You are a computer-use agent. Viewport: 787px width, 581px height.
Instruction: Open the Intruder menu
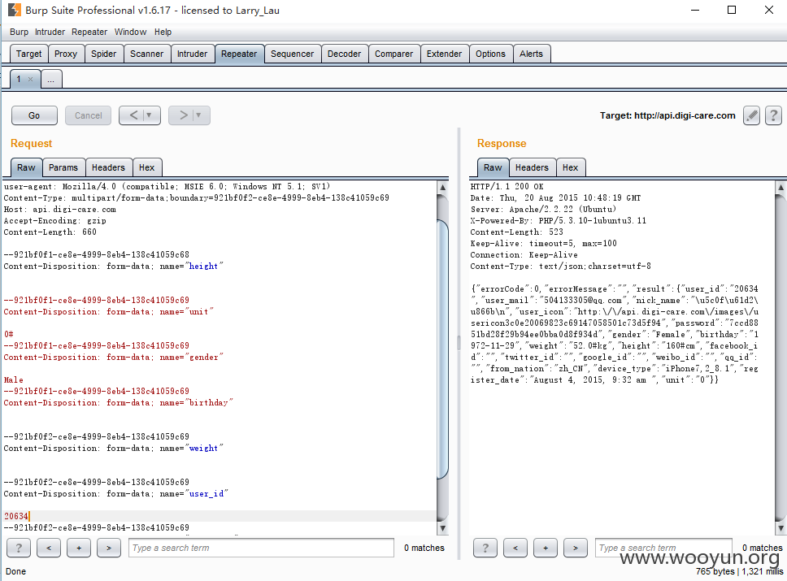[x=50, y=32]
